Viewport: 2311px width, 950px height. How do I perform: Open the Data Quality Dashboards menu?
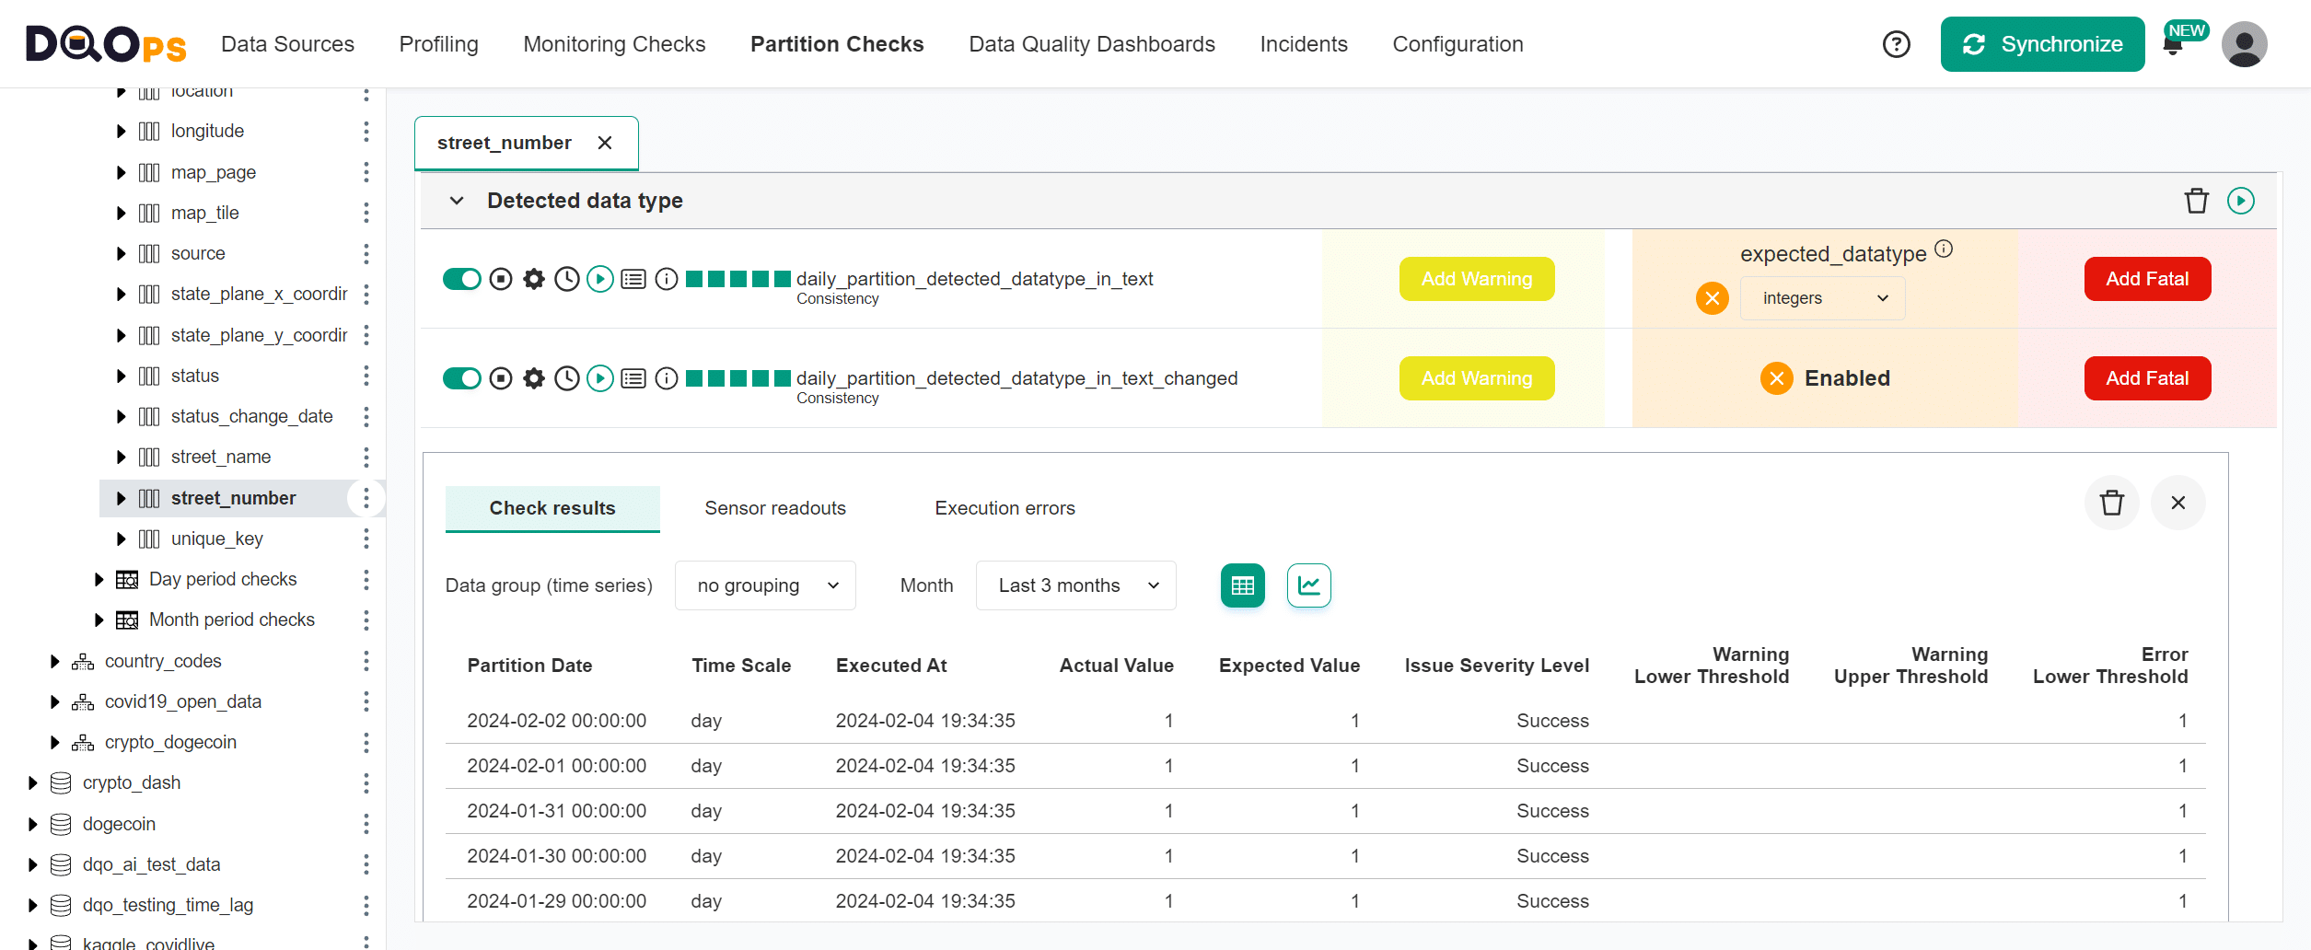1091,43
